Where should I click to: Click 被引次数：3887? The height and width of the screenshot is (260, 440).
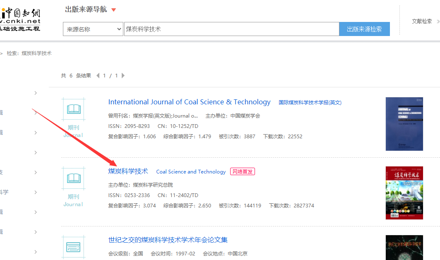237,137
